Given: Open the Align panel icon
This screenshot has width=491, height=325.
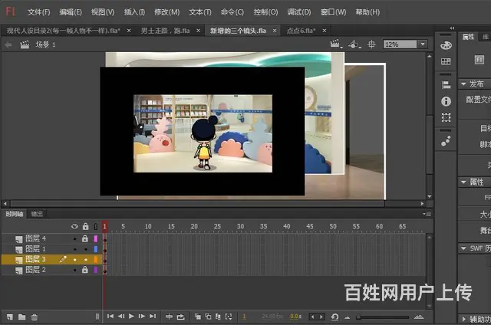Looking at the screenshot, I should coord(446,85).
